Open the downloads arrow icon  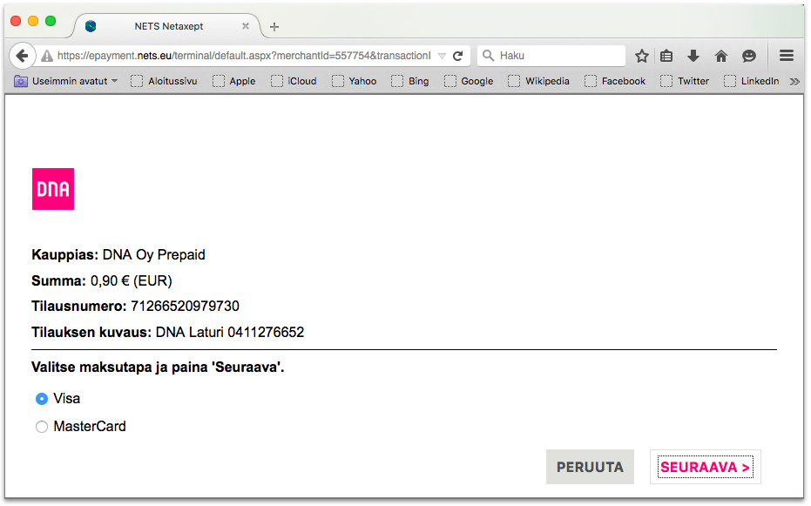pyautogui.click(x=693, y=56)
